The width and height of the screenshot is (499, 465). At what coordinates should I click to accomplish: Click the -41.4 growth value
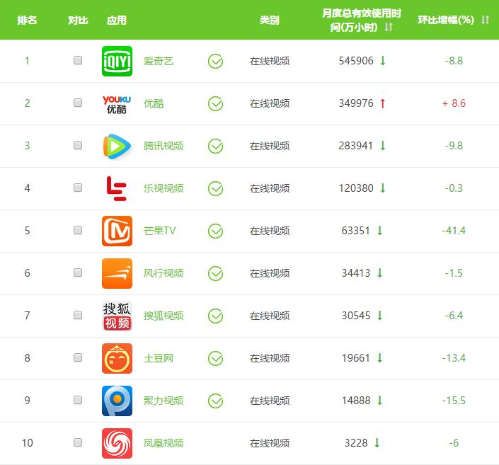tap(454, 231)
